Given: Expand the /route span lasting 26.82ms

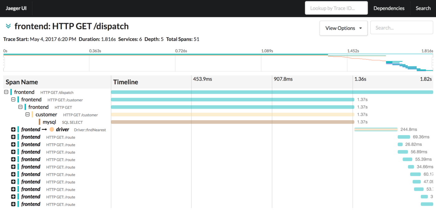Looking at the screenshot, I should (13, 144).
